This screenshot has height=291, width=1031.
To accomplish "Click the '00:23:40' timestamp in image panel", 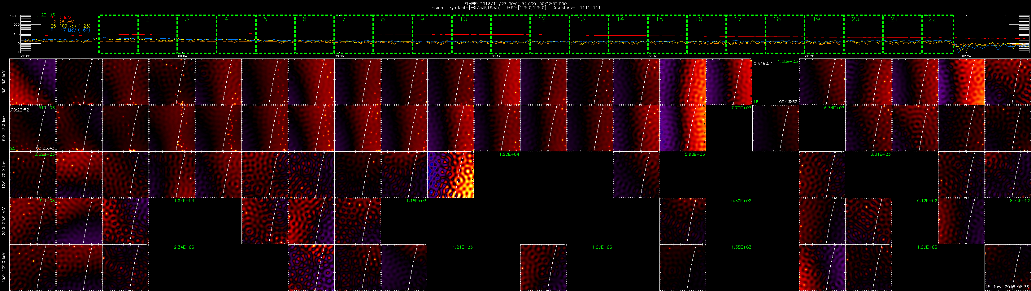I will [x=45, y=148].
